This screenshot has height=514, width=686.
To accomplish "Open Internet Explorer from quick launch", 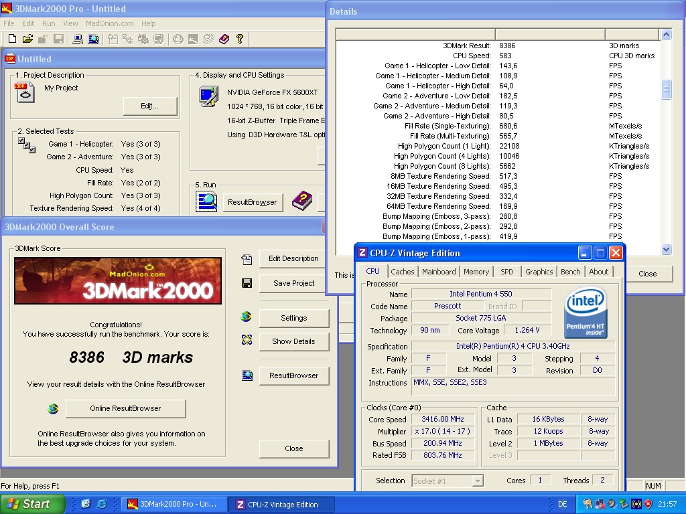I will coord(102,504).
